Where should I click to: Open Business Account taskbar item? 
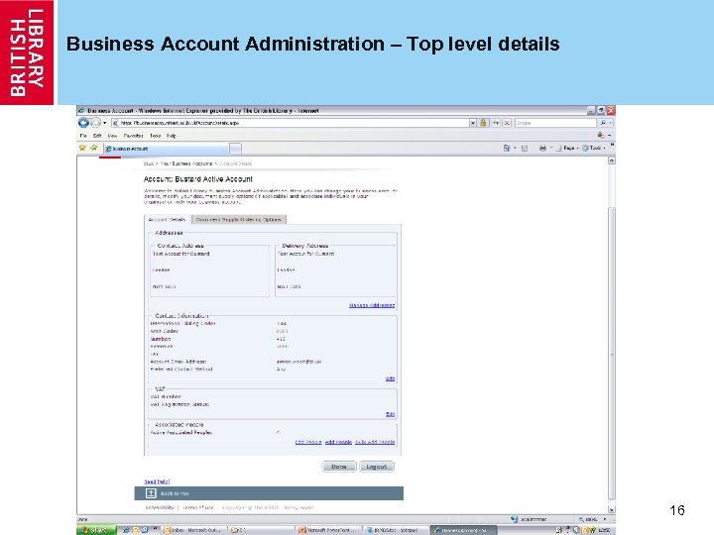(x=463, y=530)
